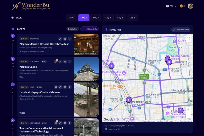Image resolution: width=204 pixels, height=136 pixels.
Task: Click the ticket icon on Nagoya Castle card
Action: click(x=56, y=62)
